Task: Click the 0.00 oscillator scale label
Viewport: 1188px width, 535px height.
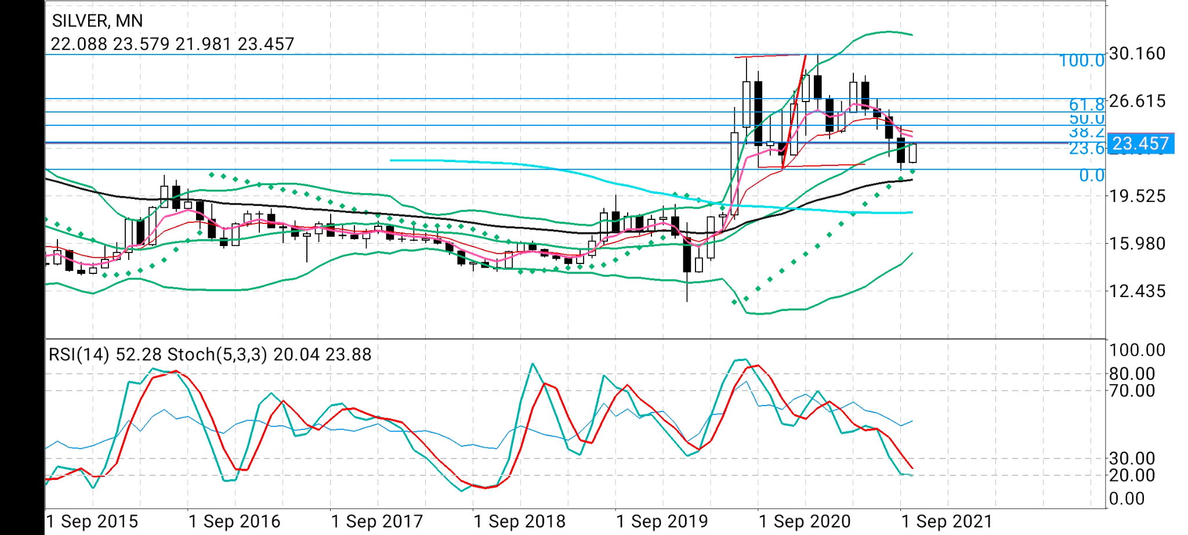Action: (1127, 499)
